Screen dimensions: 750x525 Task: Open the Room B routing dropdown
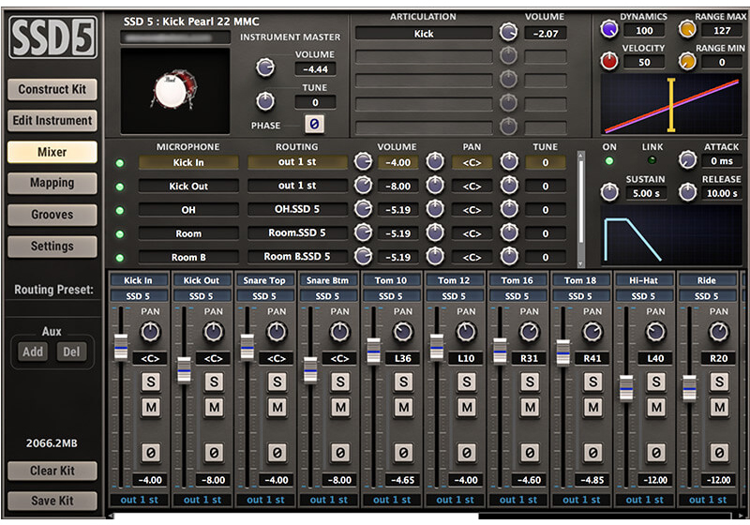(x=297, y=256)
